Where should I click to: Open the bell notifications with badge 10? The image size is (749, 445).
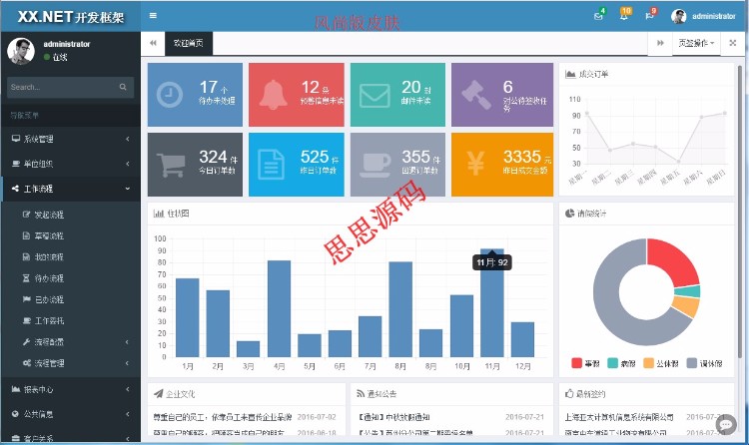coord(624,17)
